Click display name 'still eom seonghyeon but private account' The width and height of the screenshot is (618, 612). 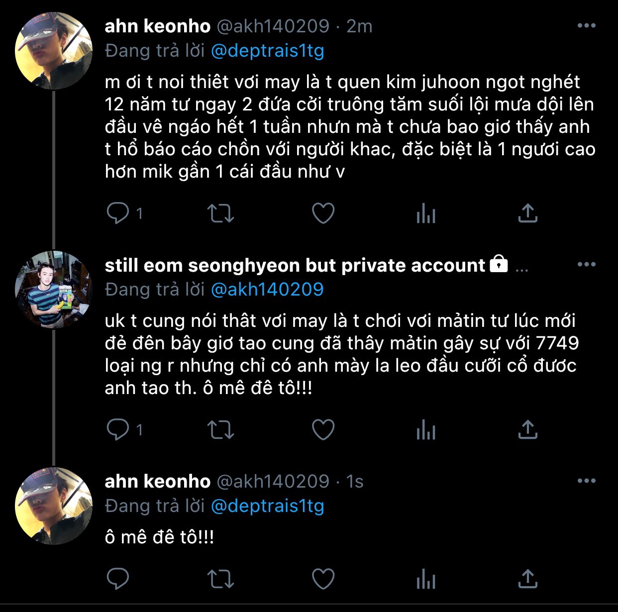point(295,265)
